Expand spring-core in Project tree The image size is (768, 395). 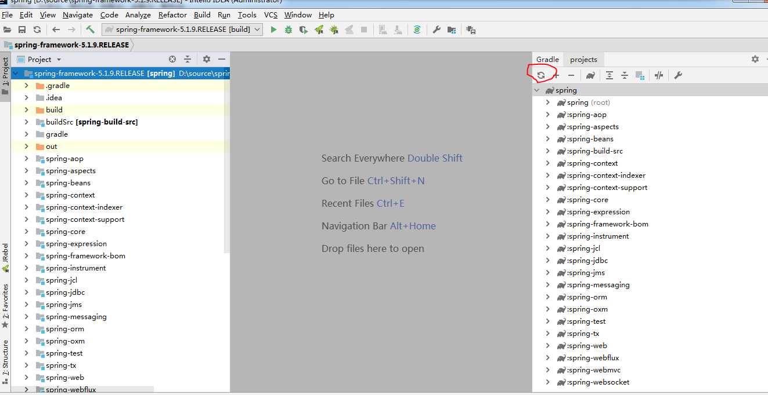pyautogui.click(x=26, y=231)
